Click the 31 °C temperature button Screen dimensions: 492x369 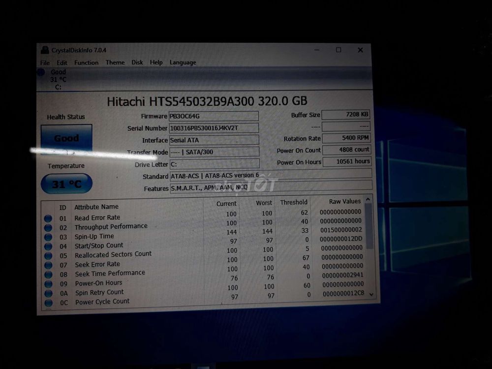[x=66, y=184]
